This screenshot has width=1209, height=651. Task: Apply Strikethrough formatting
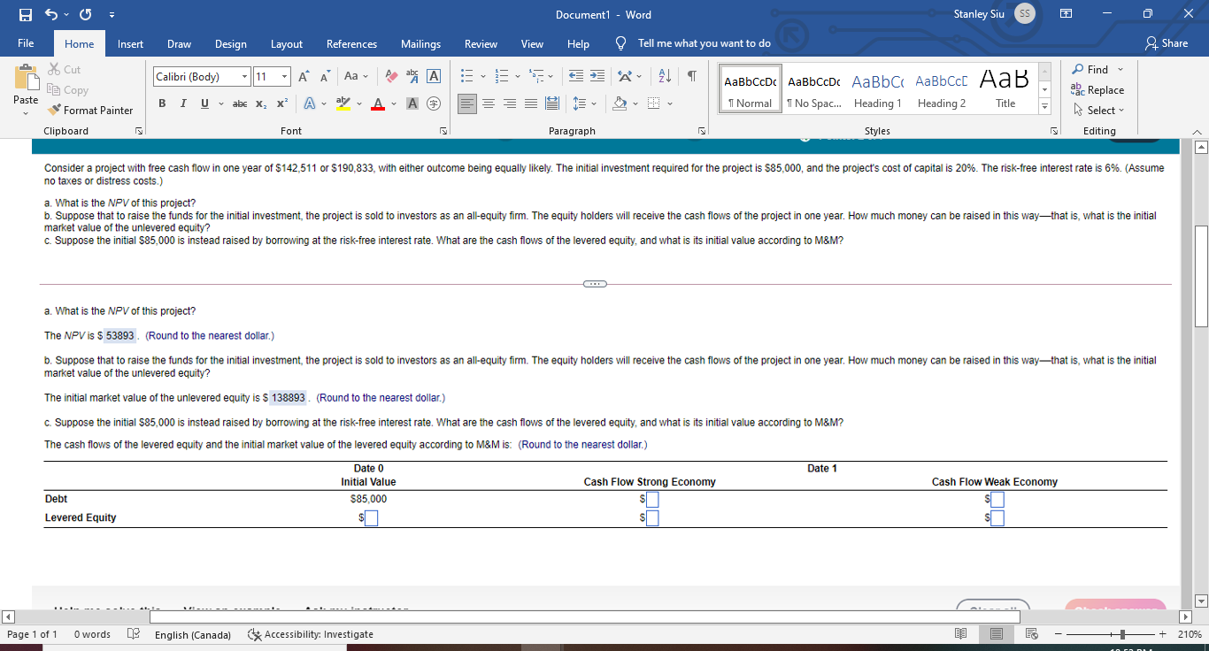coord(239,104)
